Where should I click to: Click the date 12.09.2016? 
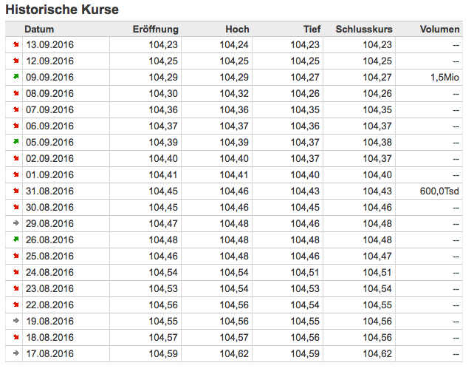[x=50, y=61]
